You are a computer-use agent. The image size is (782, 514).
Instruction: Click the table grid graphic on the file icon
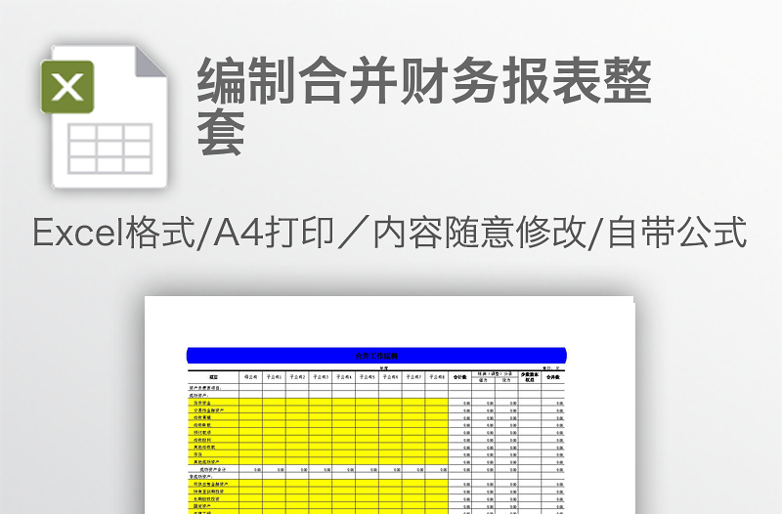pyautogui.click(x=109, y=148)
